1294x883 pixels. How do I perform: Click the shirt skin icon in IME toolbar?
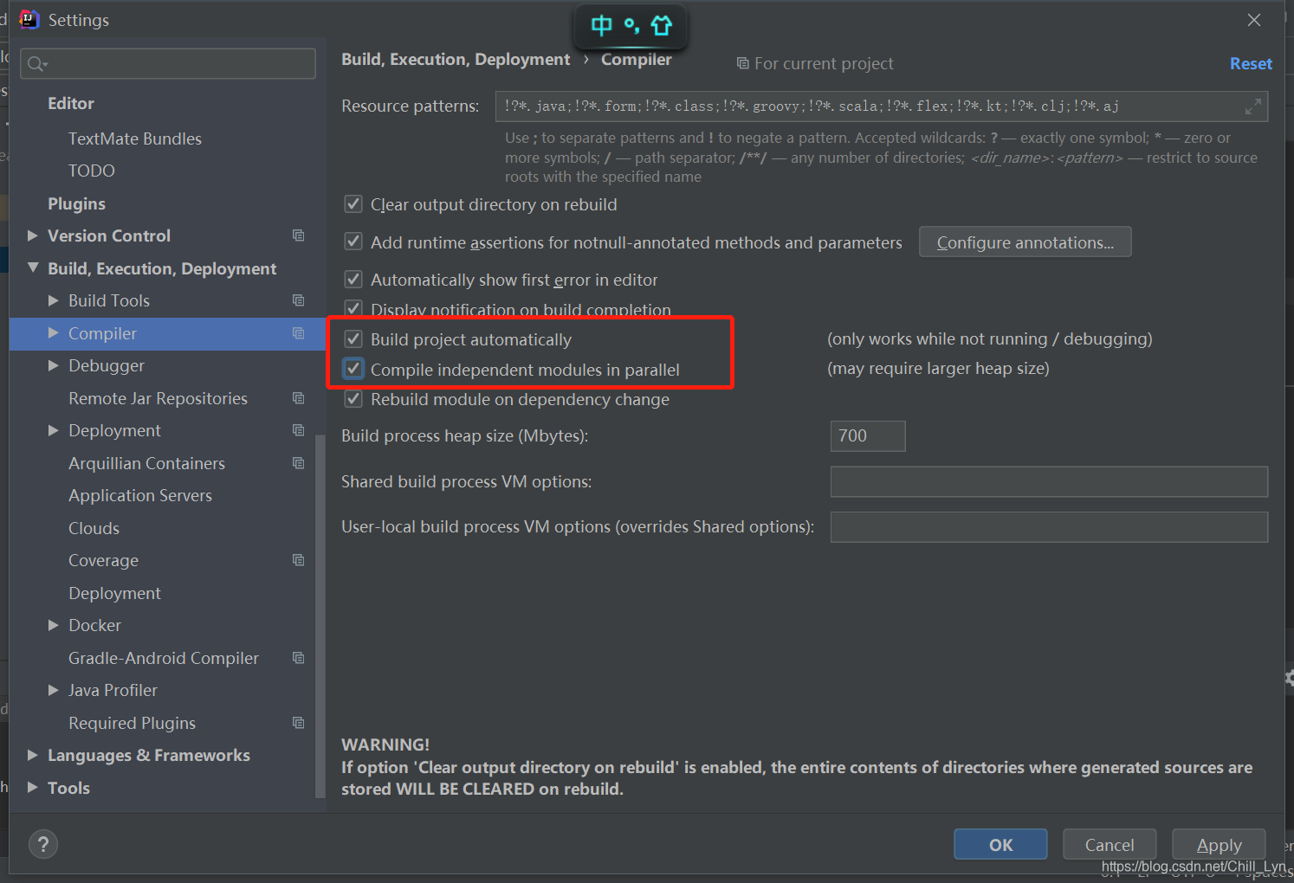tap(662, 26)
